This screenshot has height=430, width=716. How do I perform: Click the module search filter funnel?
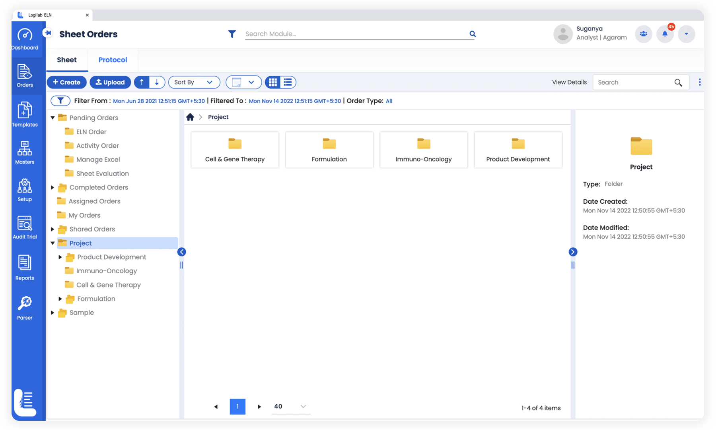coord(232,34)
